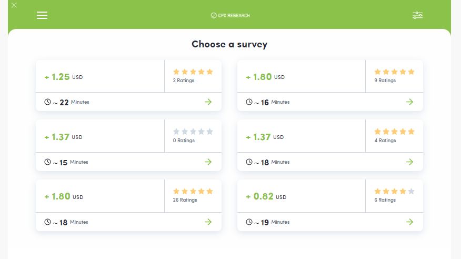Image resolution: width=461 pixels, height=259 pixels.
Task: Start the 1.25 USD 22-minute survey arrow
Action: pos(208,102)
